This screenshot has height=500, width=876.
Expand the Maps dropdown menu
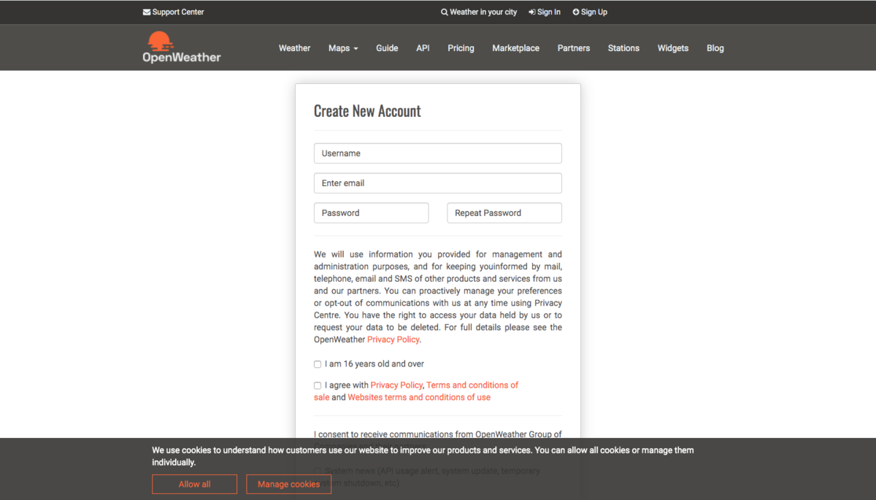pos(343,48)
